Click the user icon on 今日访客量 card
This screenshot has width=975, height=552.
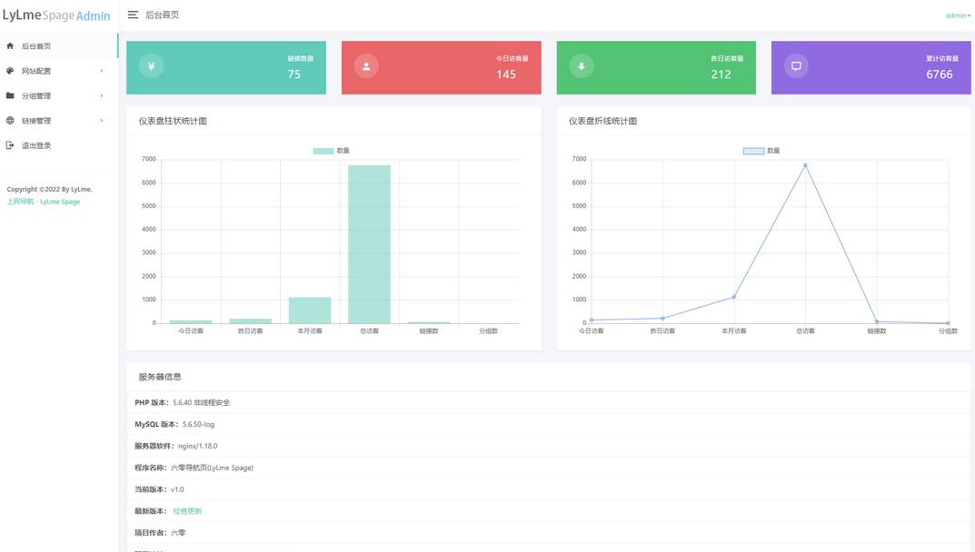(x=366, y=66)
